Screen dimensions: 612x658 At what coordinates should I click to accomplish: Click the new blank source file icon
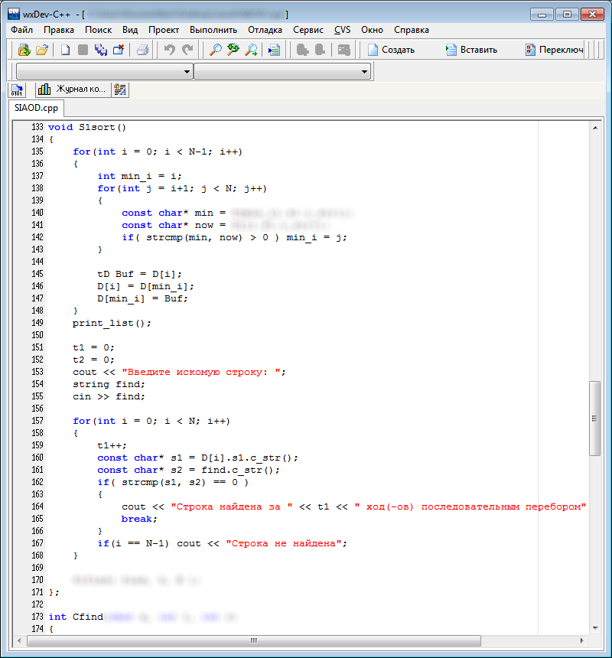[66, 50]
